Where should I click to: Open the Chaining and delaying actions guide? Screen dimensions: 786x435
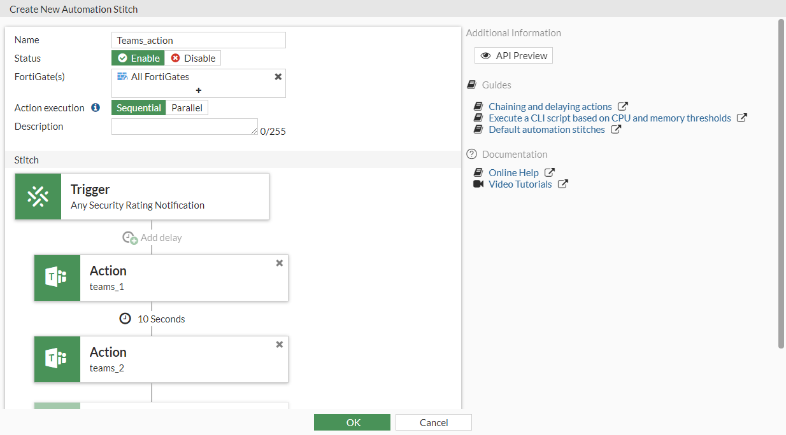click(x=550, y=107)
